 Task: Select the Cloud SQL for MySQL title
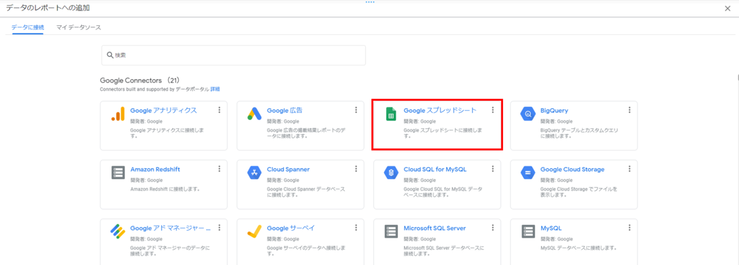[435, 169]
